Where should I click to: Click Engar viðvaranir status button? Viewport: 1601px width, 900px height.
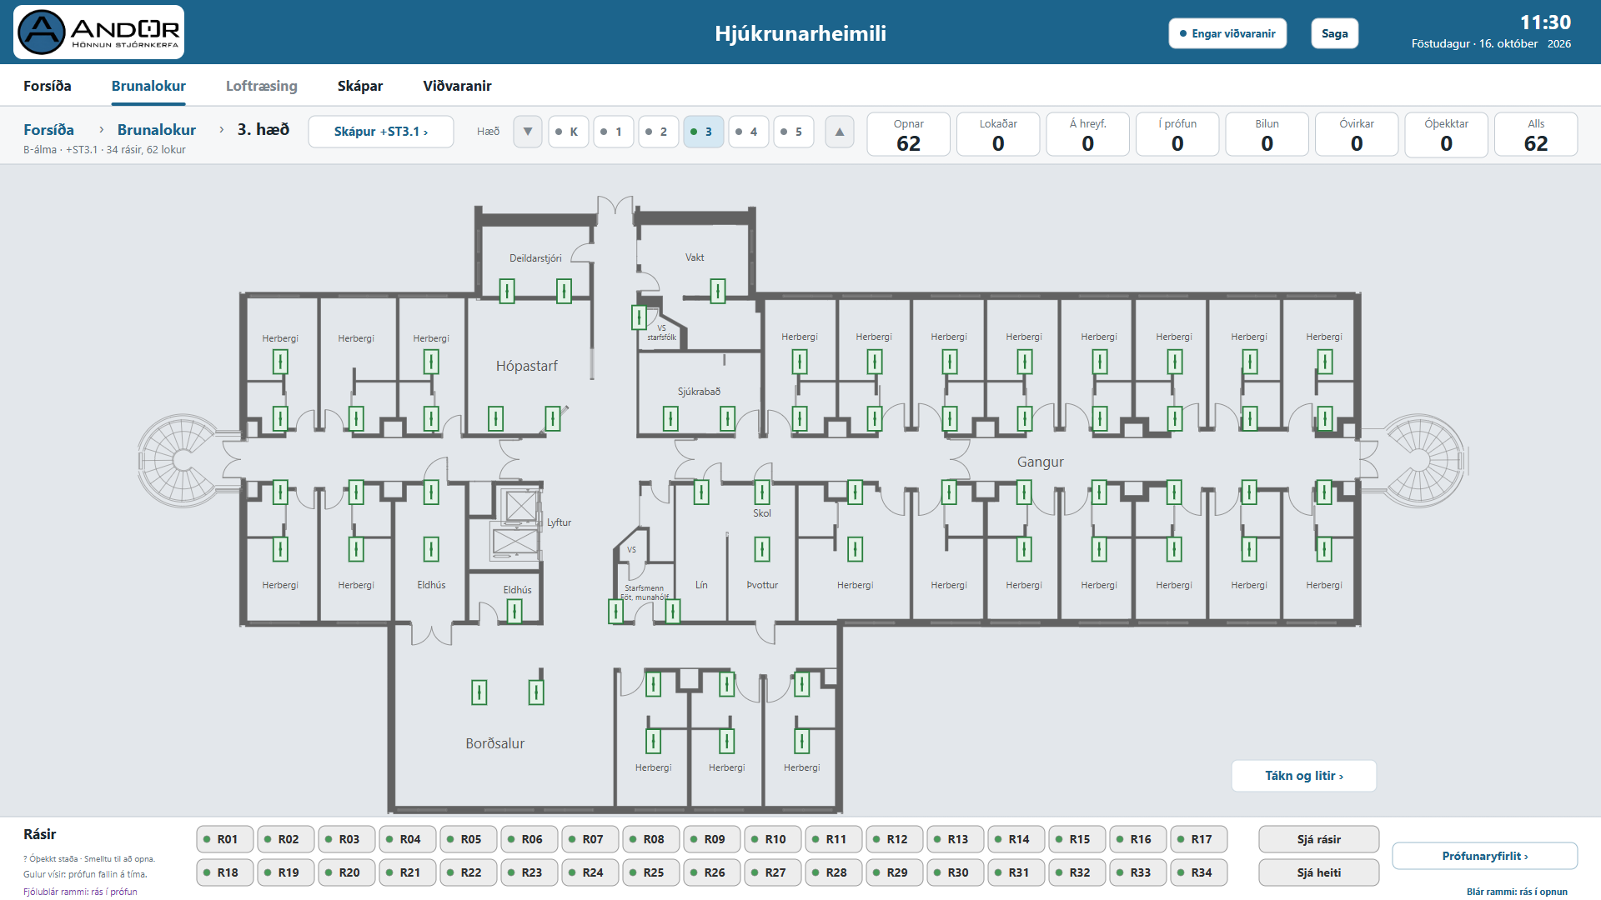(x=1227, y=33)
